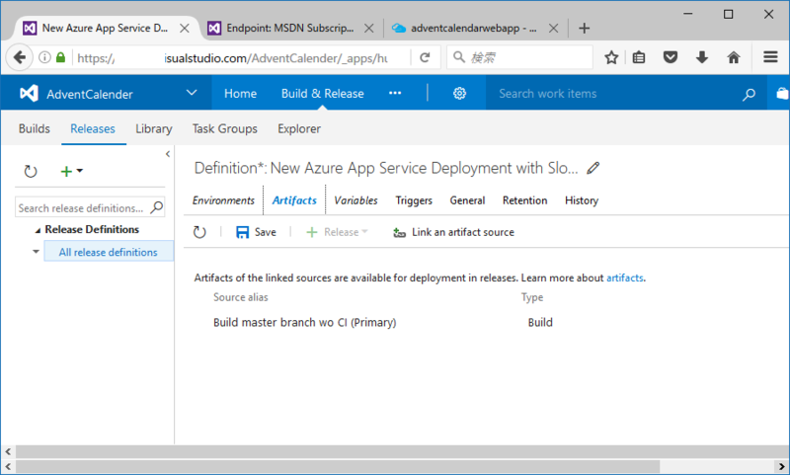Screen dimensions: 790x475
Task: Open the Triggers tab
Action: [x=414, y=200]
